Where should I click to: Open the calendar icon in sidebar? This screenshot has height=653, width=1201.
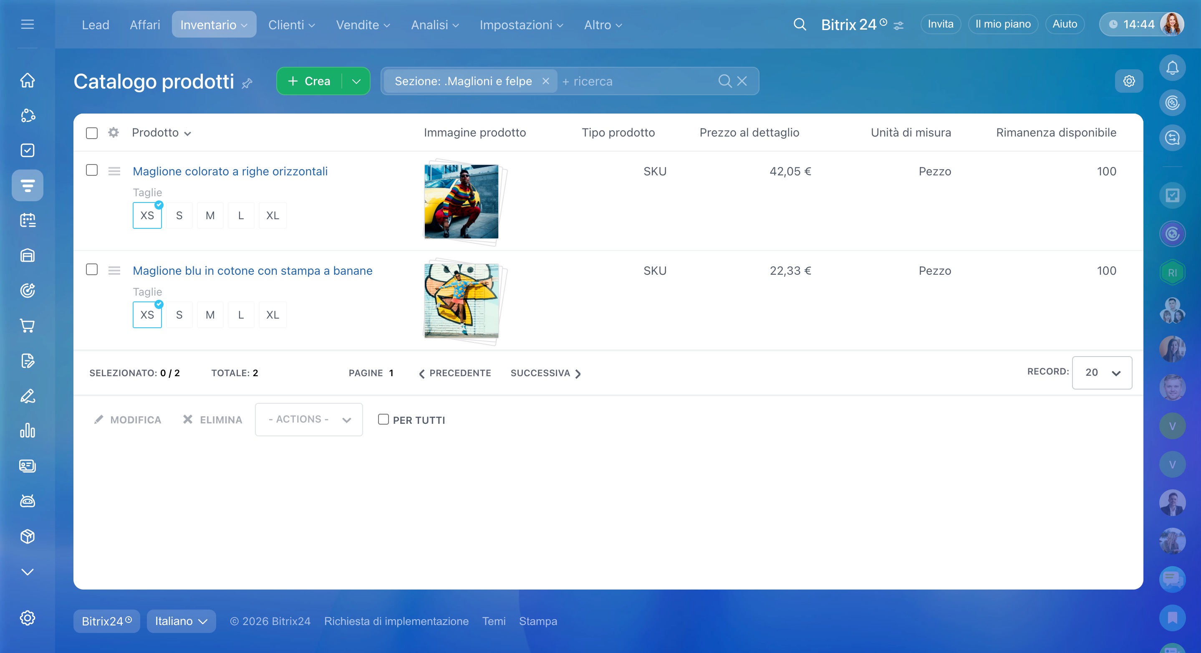point(28,220)
